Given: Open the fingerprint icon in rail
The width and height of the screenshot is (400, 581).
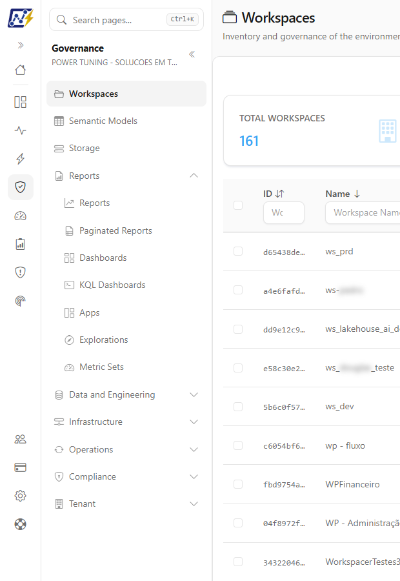Looking at the screenshot, I should 21,301.
